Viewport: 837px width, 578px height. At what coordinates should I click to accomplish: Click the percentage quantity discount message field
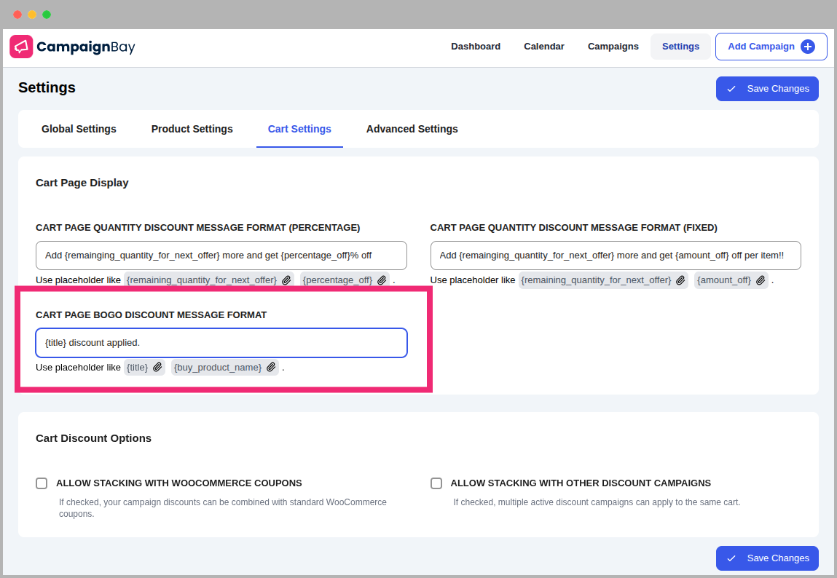click(x=221, y=256)
